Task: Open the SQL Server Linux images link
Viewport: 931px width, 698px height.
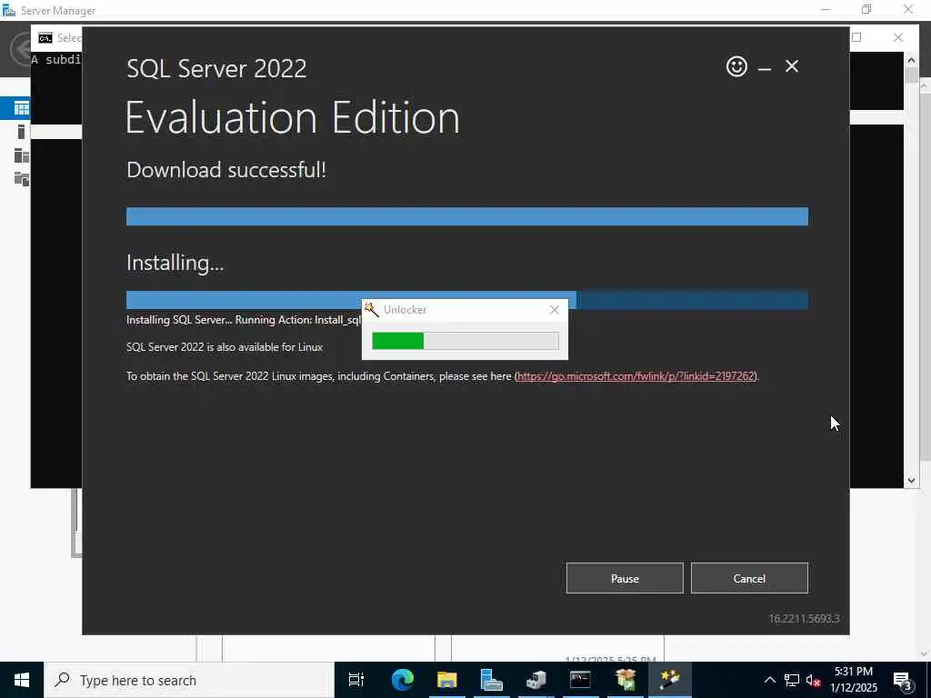Action: tap(636, 375)
